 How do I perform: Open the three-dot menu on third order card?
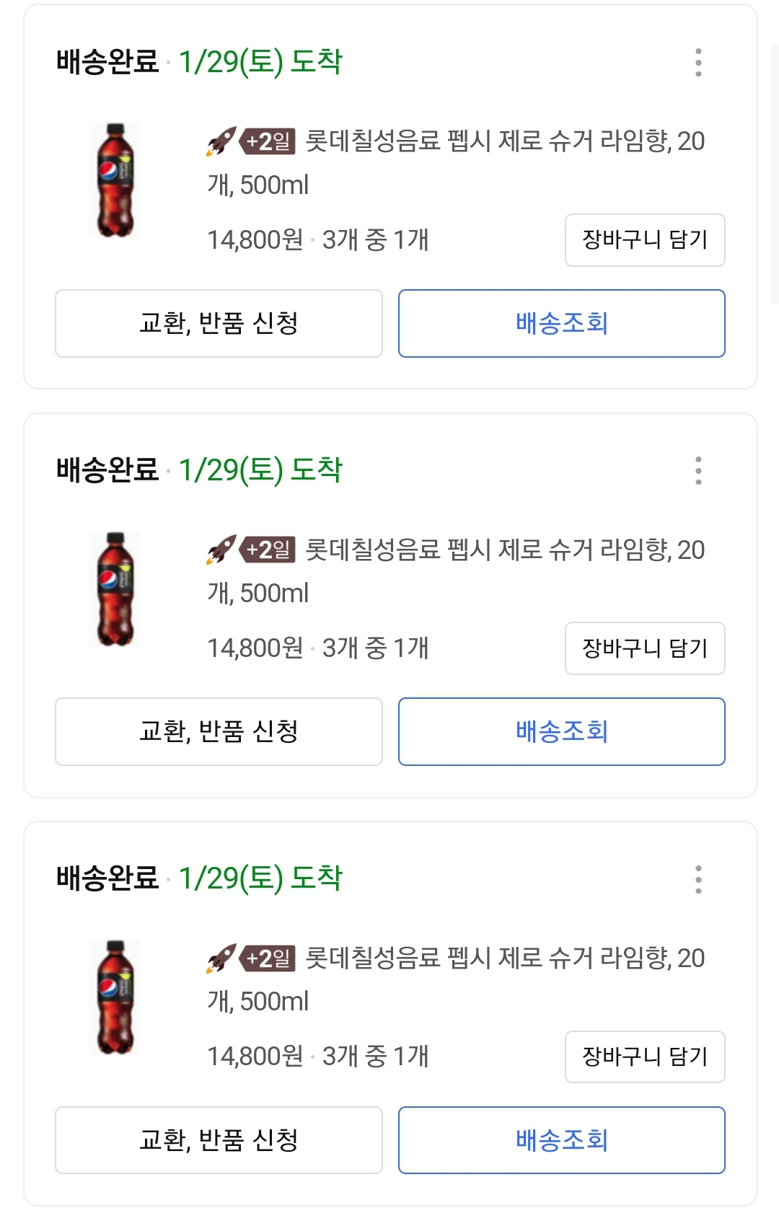point(698,880)
